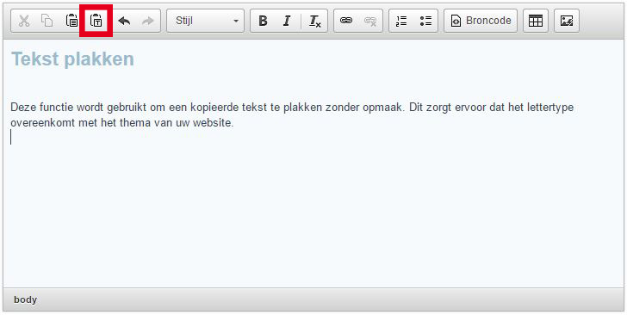Toggle italic formatting
627x315 pixels.
pos(287,21)
